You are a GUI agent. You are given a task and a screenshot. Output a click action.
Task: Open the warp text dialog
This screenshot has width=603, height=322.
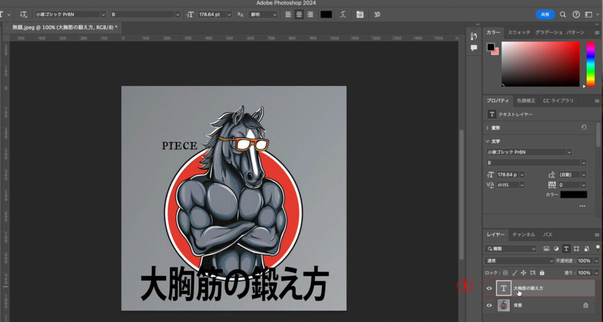[343, 15]
